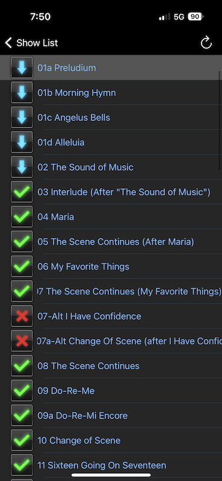Tap the checkmark for 09a Do-Re-Mi Encore

coord(22,415)
